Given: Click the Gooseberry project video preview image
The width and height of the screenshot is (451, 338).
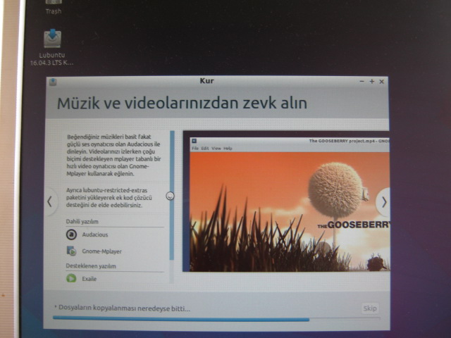Looking at the screenshot, I should click(x=290, y=211).
